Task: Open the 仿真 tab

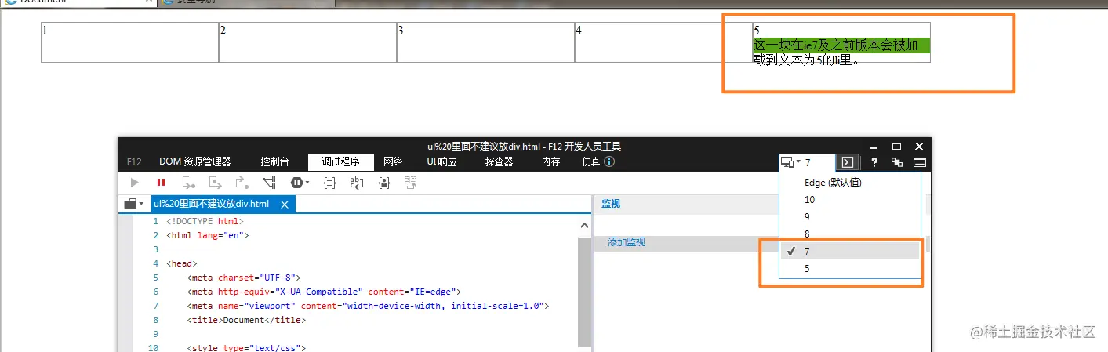Action: 590,162
